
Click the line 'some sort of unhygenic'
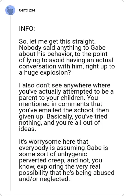pyautogui.click(x=53, y=154)
